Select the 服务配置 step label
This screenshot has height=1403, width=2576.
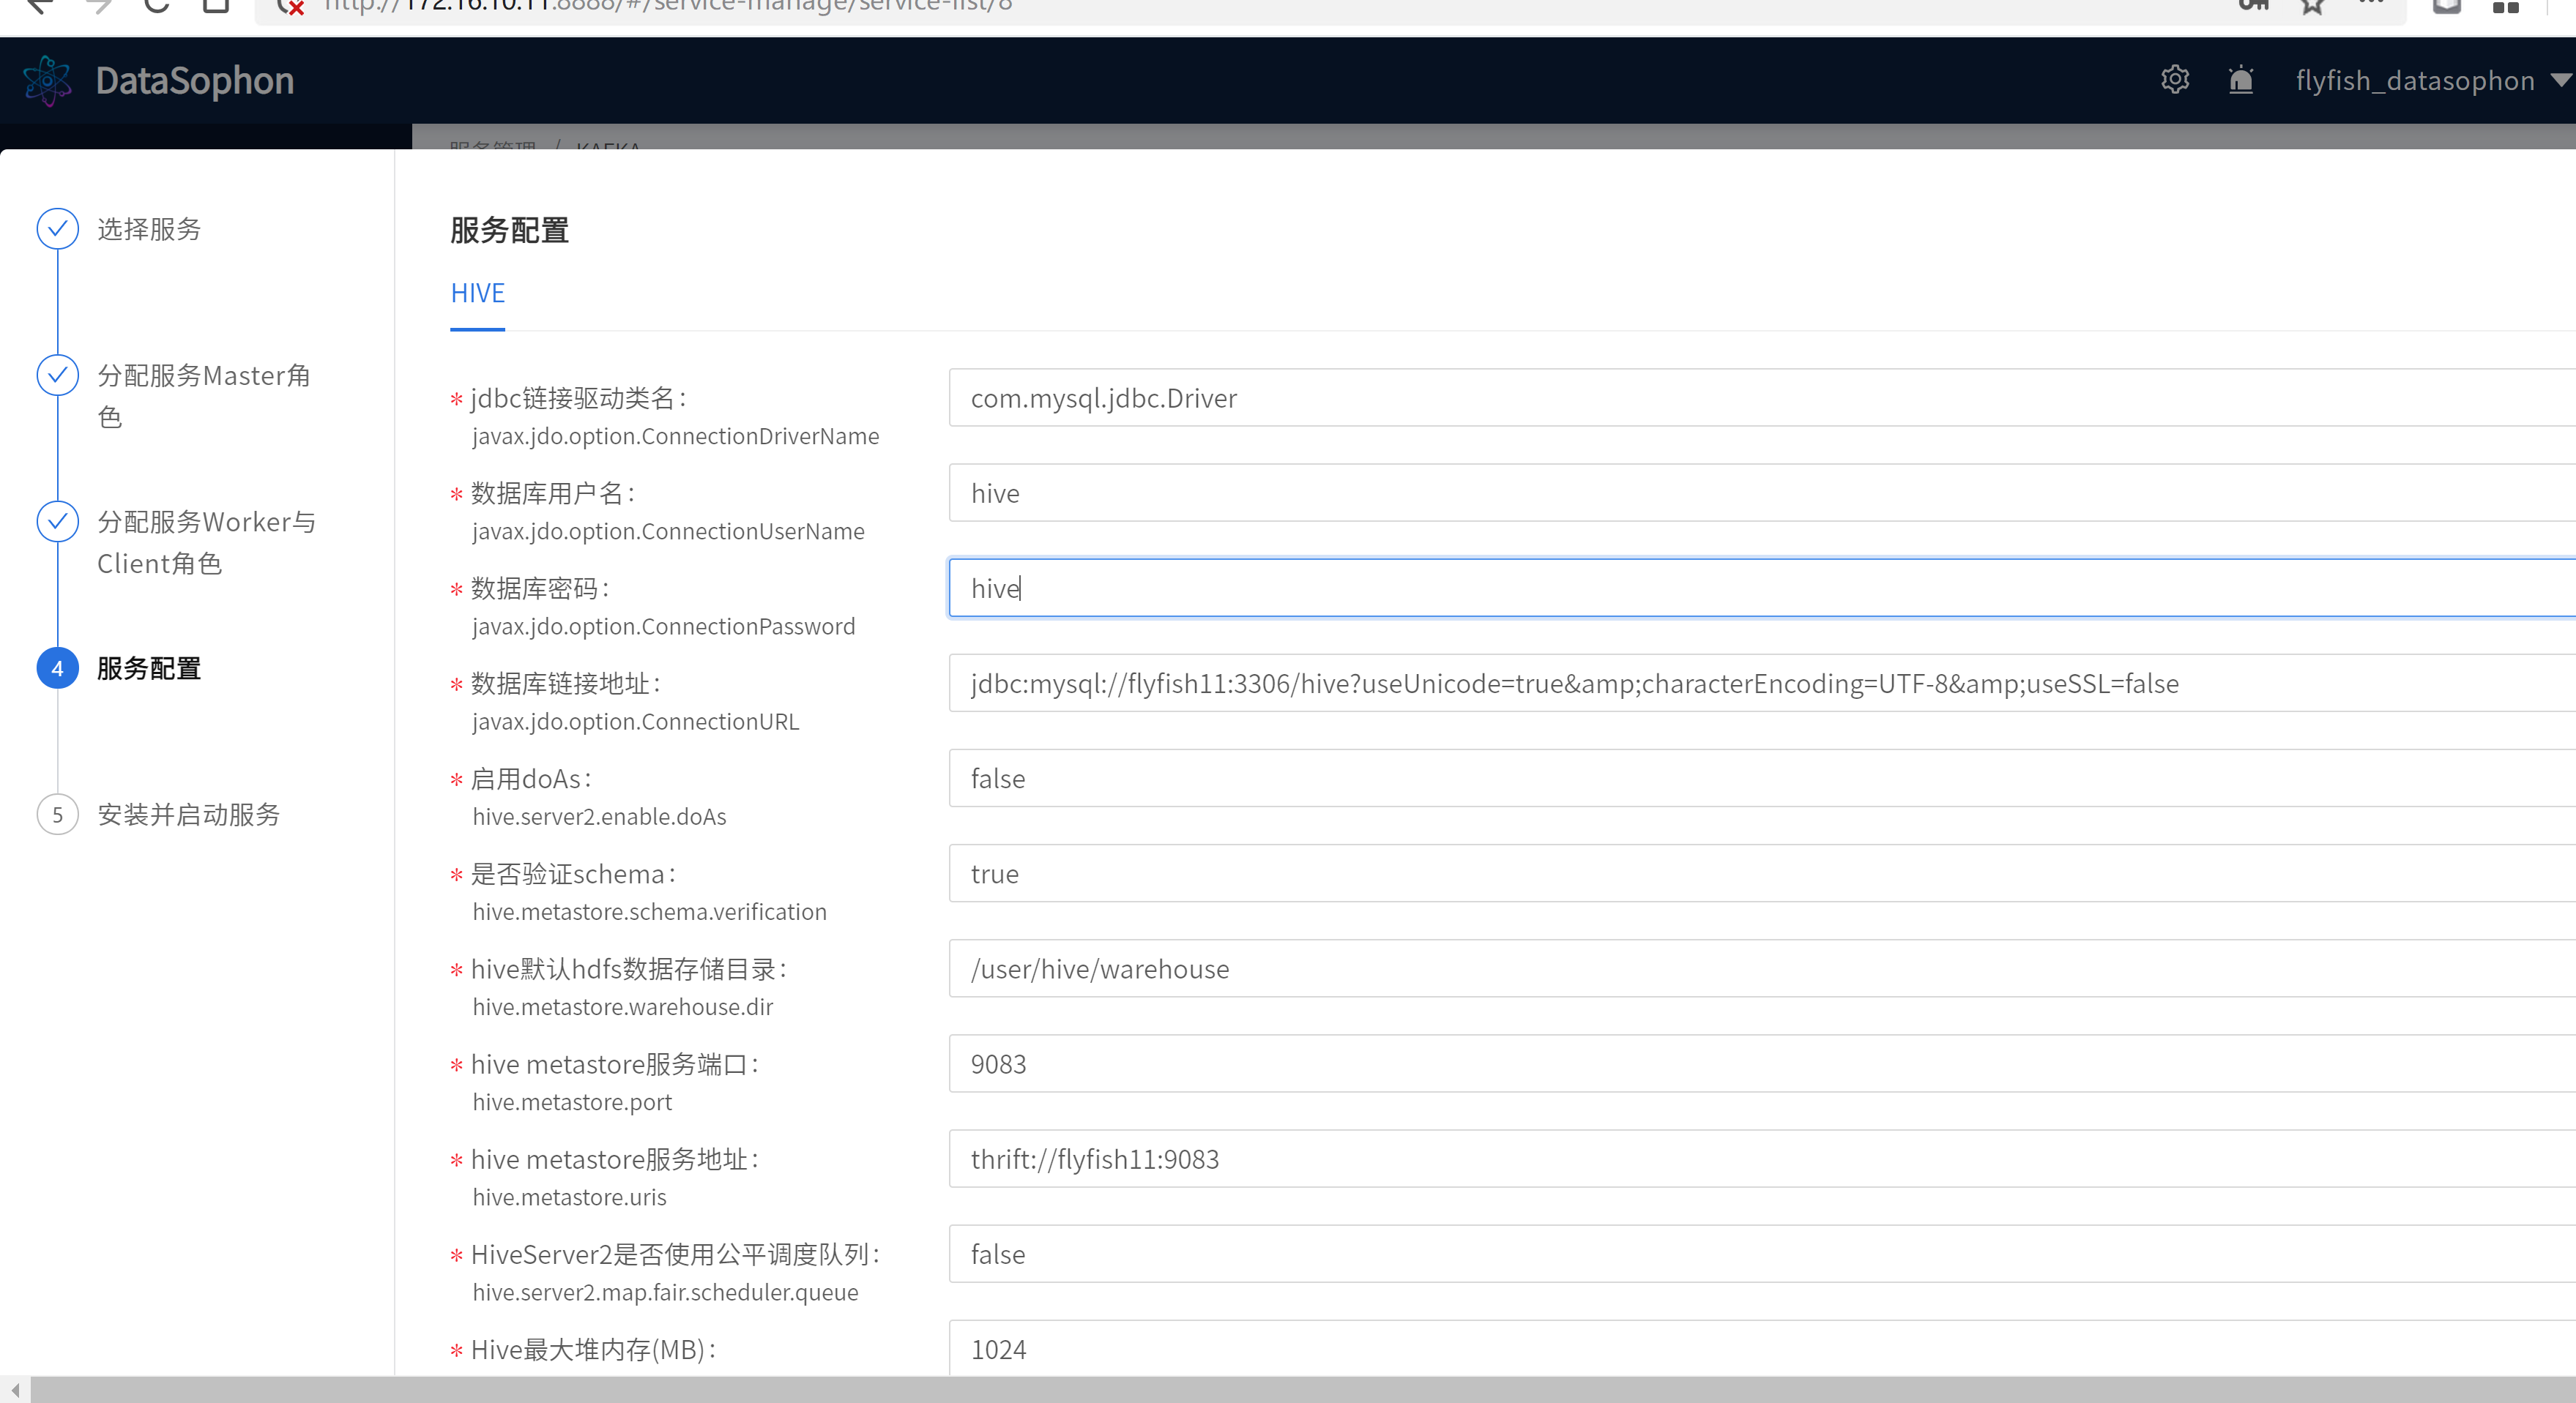(149, 668)
